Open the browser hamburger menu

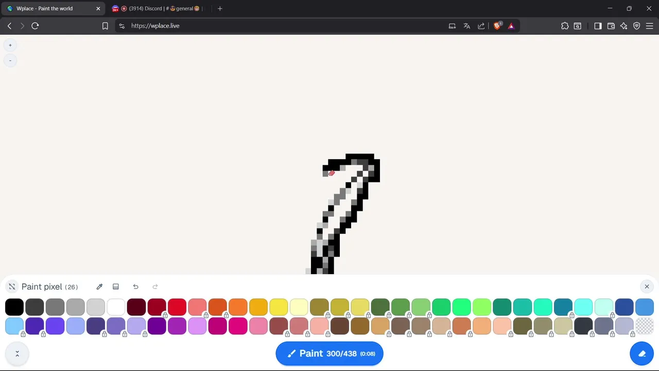tap(650, 26)
